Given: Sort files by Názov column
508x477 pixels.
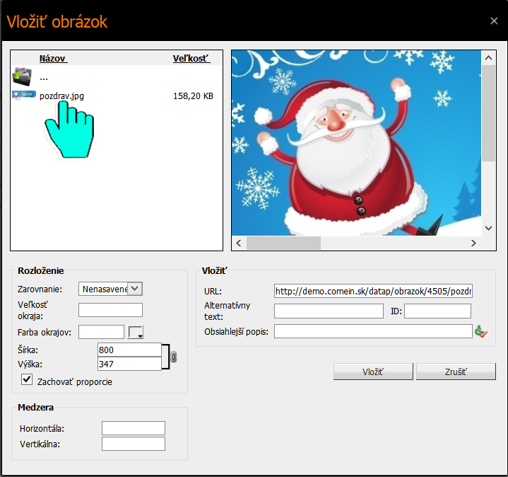Looking at the screenshot, I should coord(53,59).
